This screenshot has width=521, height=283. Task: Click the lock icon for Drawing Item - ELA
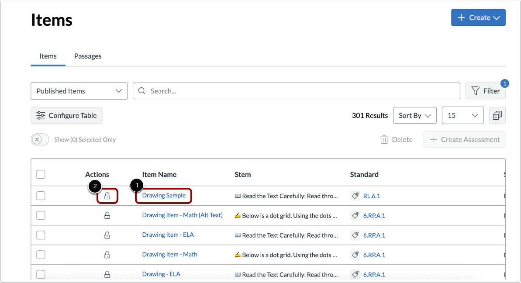pyautogui.click(x=107, y=235)
